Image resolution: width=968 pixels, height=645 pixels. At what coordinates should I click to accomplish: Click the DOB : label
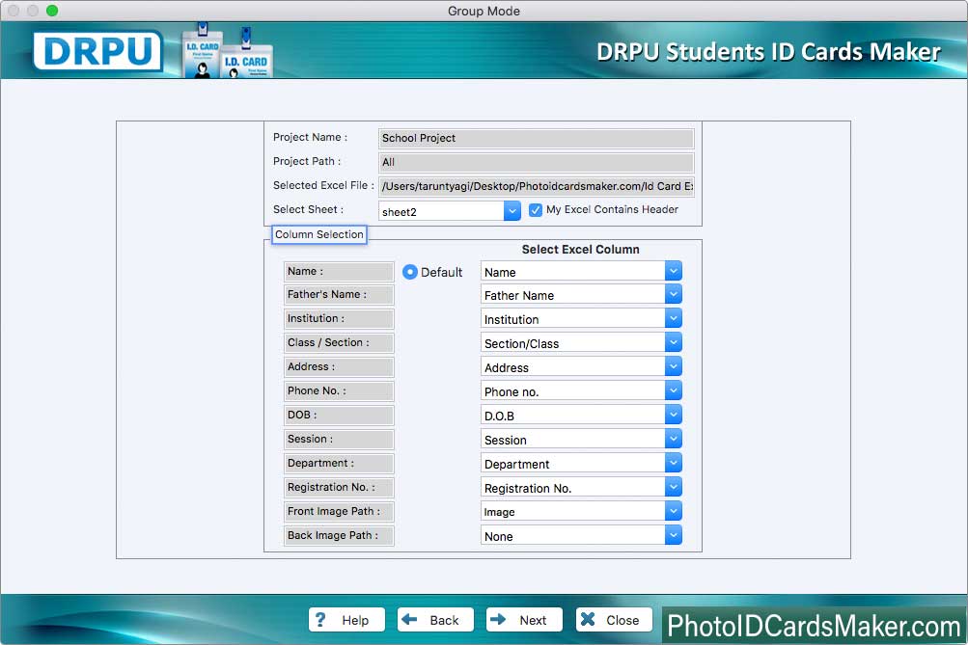(x=339, y=415)
